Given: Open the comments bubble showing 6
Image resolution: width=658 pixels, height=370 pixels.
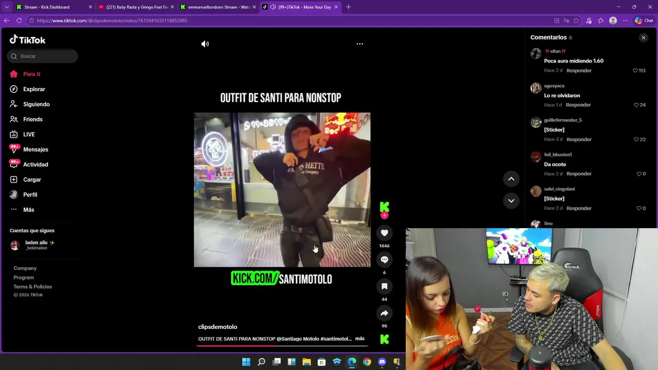Looking at the screenshot, I should click(x=385, y=260).
